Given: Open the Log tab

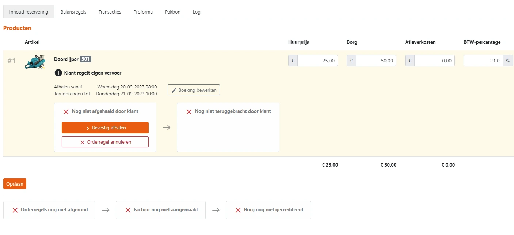Looking at the screenshot, I should tap(197, 12).
